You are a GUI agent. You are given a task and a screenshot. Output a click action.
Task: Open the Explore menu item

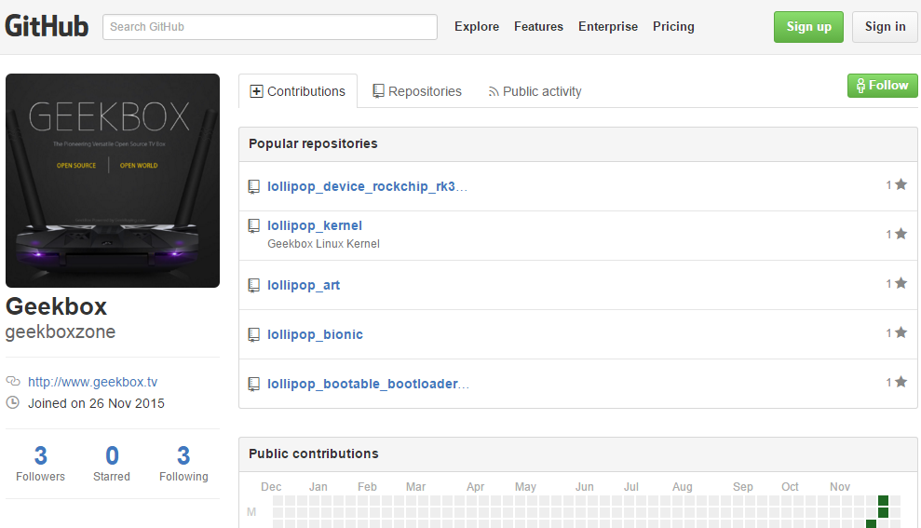click(x=477, y=26)
